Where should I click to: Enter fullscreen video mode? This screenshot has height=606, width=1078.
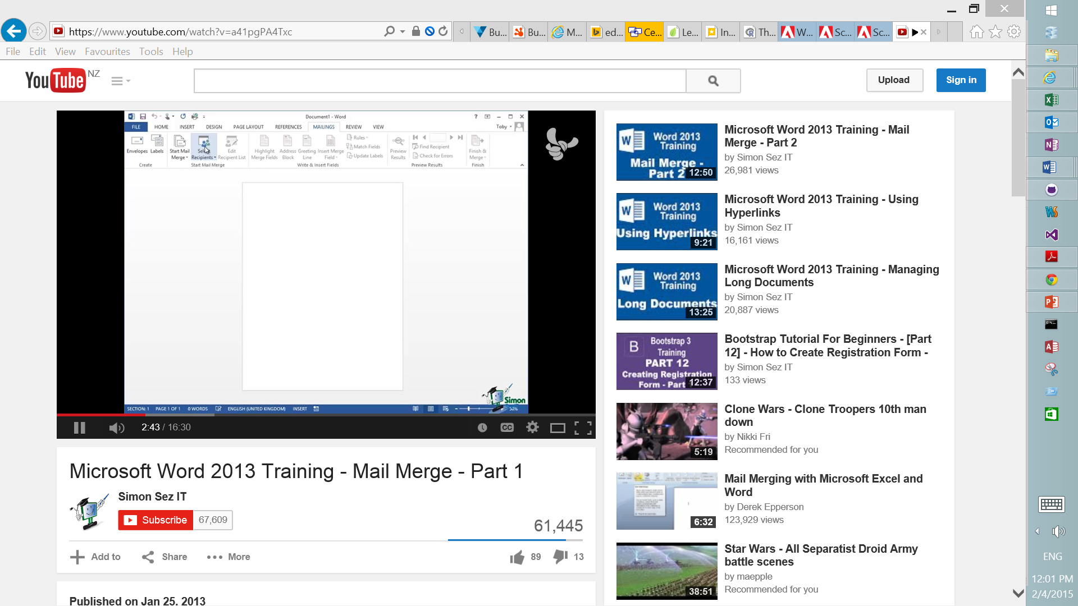click(x=583, y=428)
